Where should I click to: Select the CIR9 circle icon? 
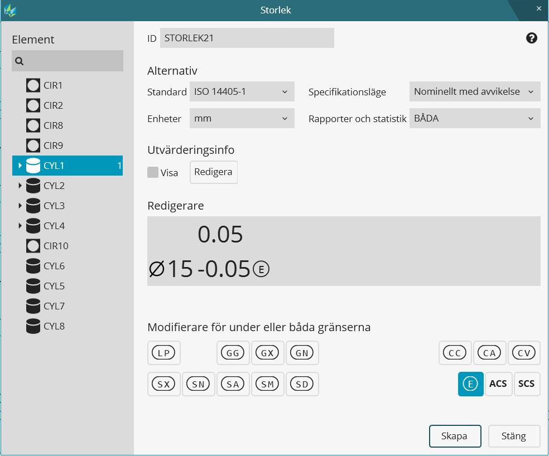click(33, 145)
